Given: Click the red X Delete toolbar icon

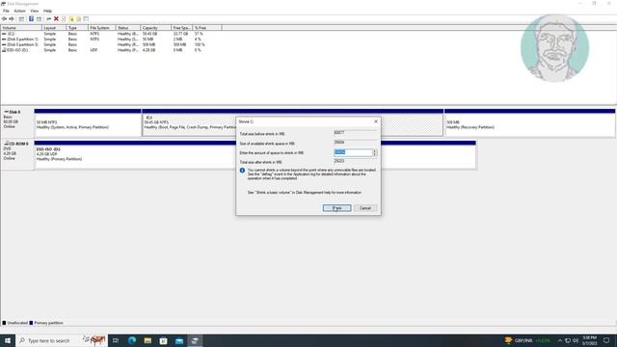Looking at the screenshot, I should click(x=56, y=19).
